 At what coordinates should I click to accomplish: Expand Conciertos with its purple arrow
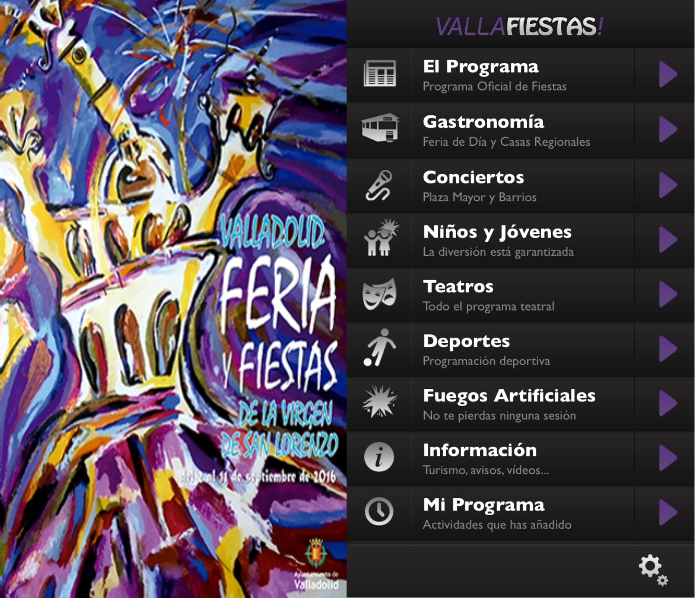tap(668, 185)
